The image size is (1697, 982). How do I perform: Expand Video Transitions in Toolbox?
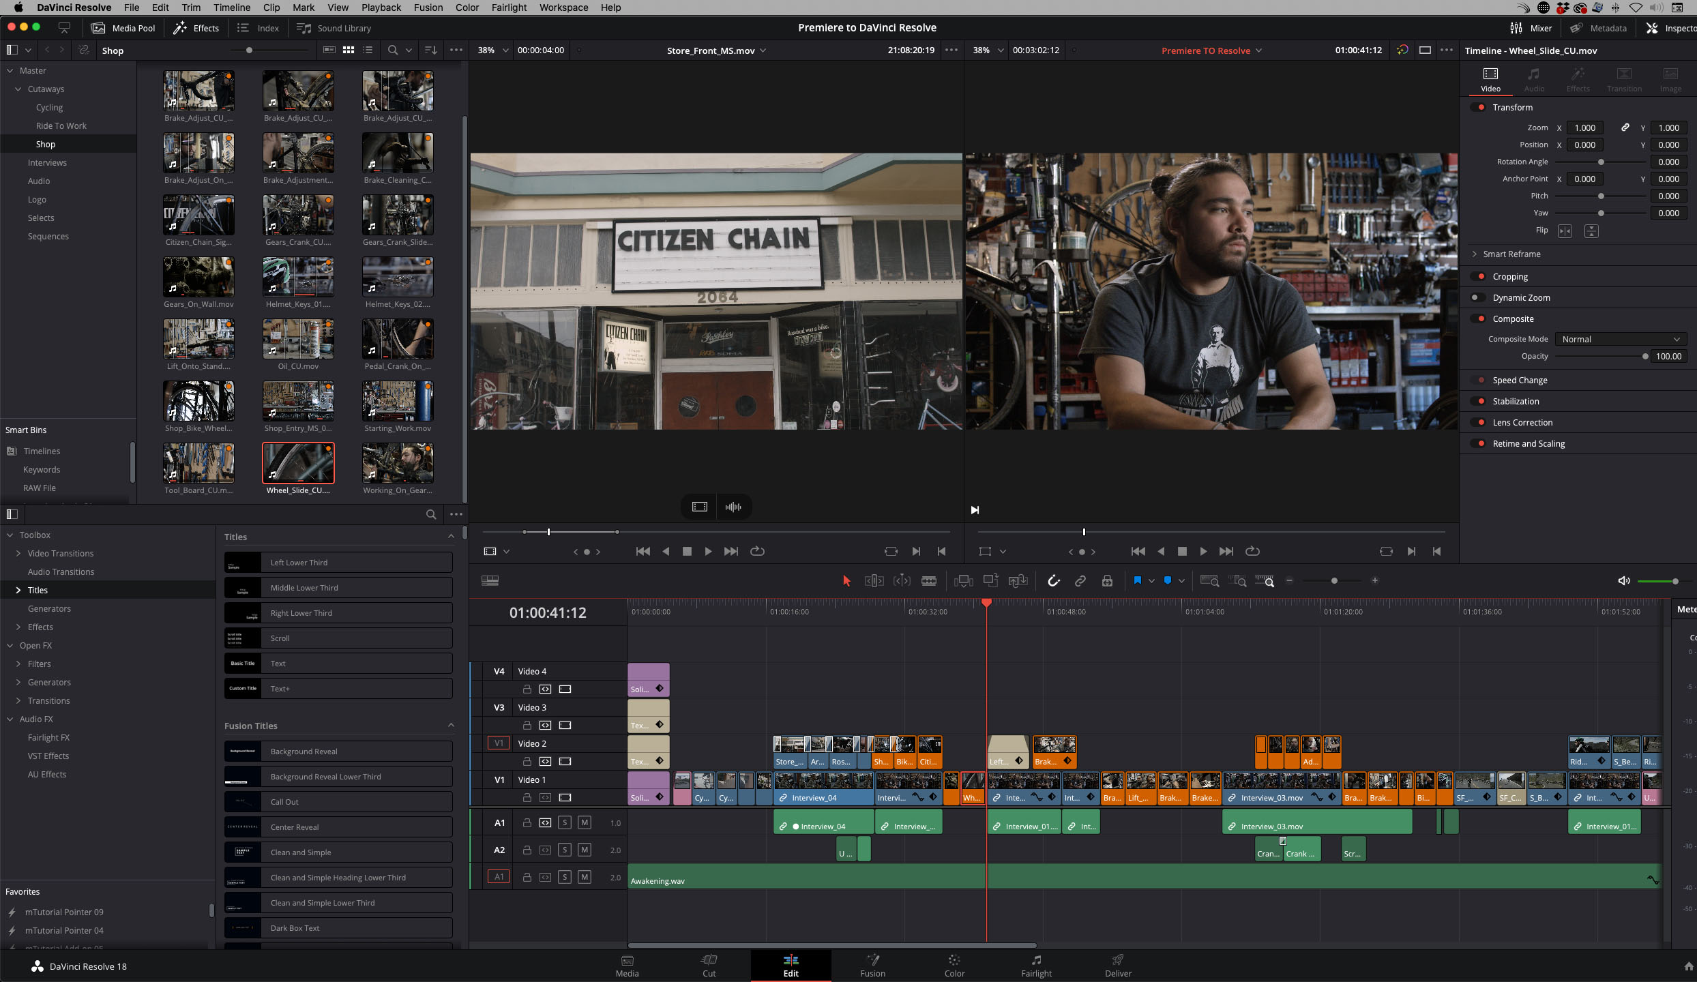(x=18, y=553)
